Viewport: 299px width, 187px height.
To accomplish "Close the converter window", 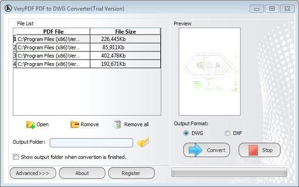I will tap(287, 9).
